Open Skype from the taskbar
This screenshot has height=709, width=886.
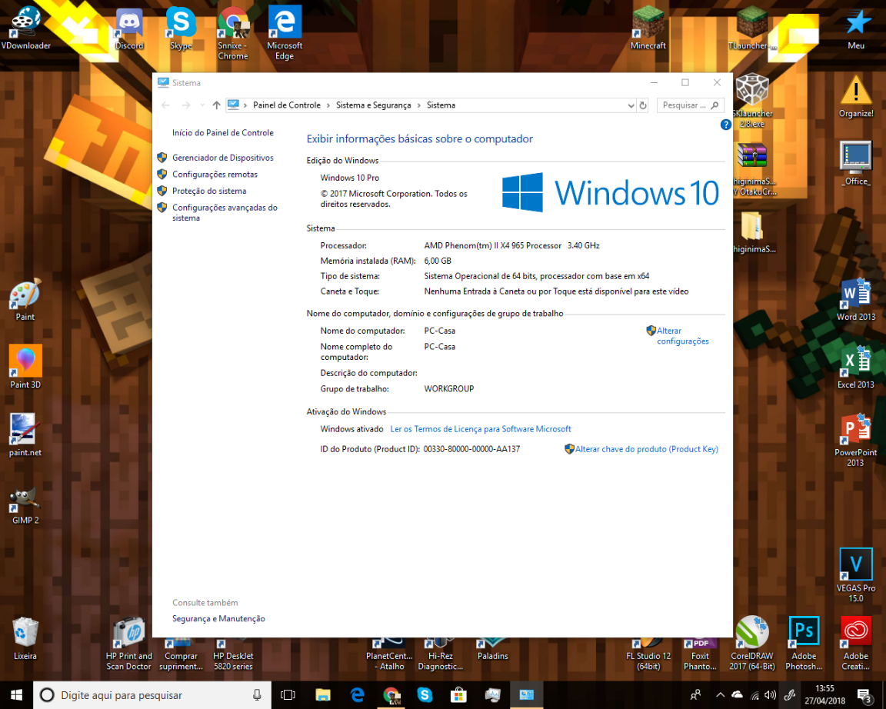tap(425, 695)
